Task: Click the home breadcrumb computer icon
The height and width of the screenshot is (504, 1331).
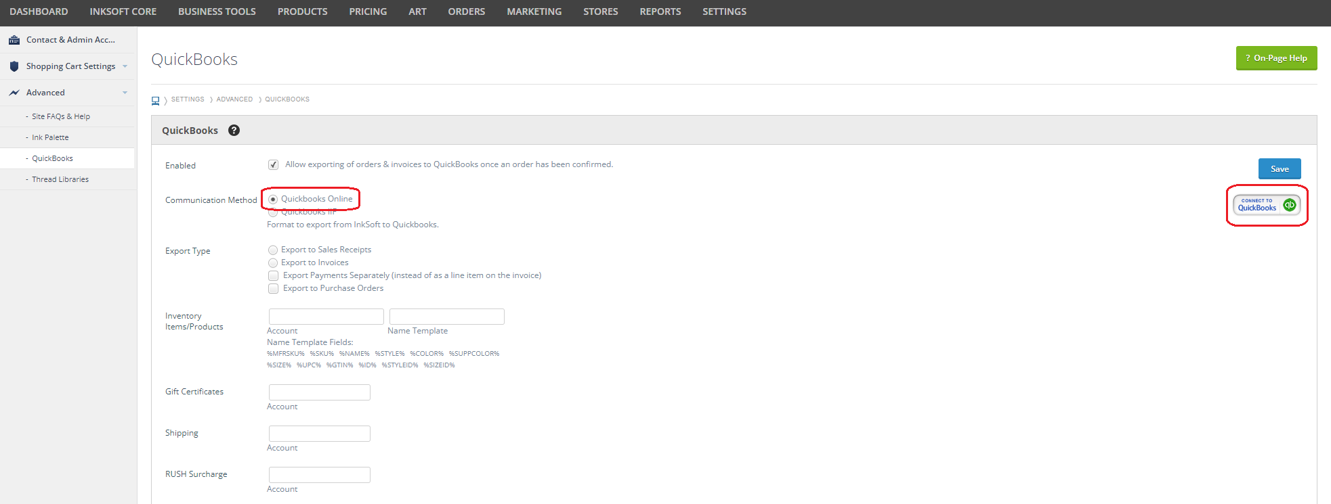Action: click(x=155, y=101)
